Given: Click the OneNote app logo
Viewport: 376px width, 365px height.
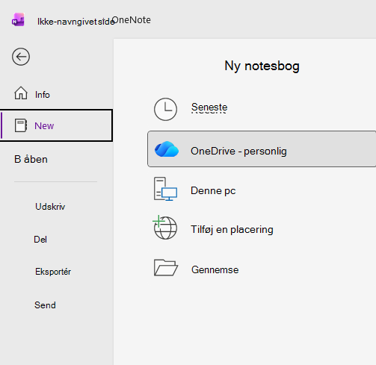Looking at the screenshot, I should pos(18,19).
